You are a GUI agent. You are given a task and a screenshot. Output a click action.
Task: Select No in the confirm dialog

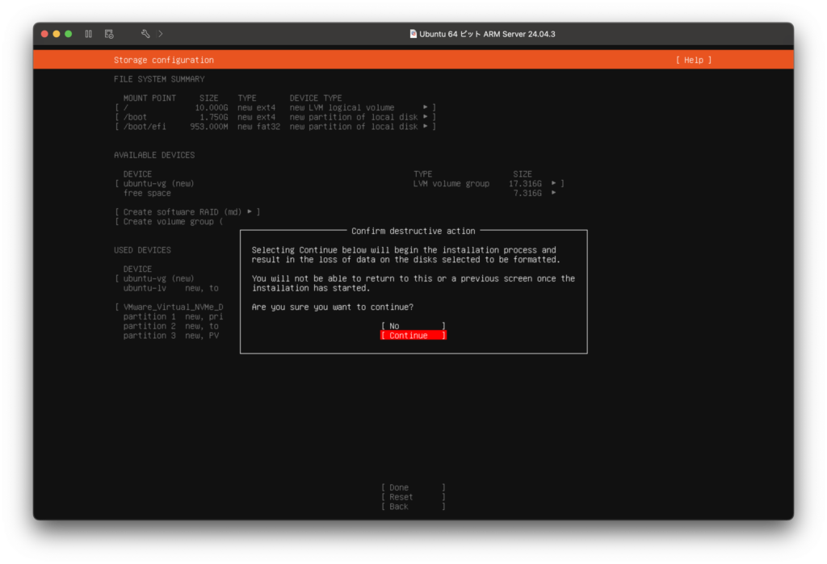tap(413, 326)
